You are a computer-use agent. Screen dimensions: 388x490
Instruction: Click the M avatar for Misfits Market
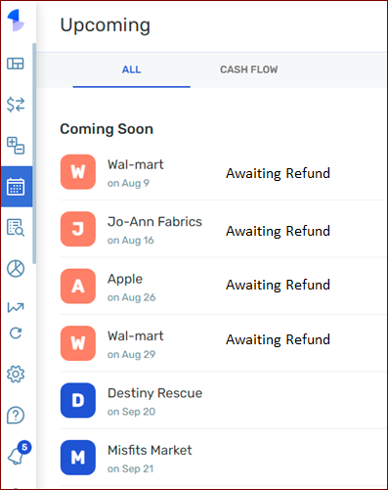point(78,458)
